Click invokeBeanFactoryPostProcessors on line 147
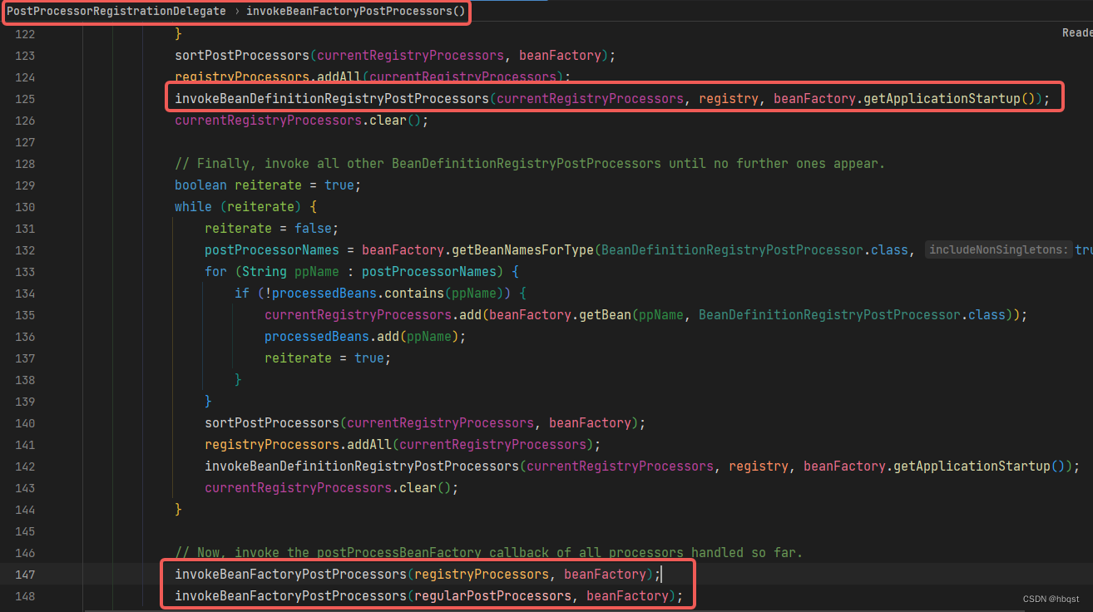This screenshot has height=612, width=1093. 290,575
